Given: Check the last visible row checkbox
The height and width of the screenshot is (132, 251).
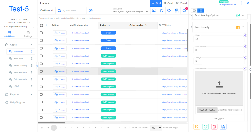Looking at the screenshot, I should pyautogui.click(x=42, y=118).
